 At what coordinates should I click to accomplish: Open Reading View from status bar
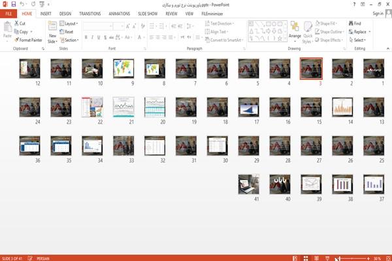tap(316, 258)
